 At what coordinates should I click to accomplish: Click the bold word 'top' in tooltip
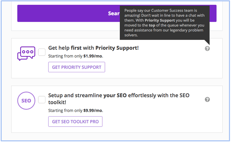tap(152, 25)
